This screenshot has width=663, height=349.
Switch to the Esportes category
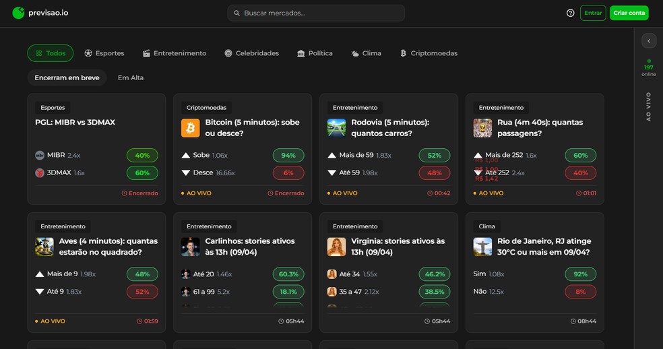pos(104,53)
